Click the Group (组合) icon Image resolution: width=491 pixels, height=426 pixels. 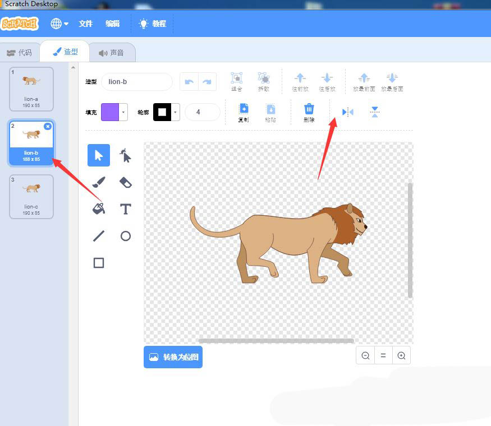[x=236, y=82]
